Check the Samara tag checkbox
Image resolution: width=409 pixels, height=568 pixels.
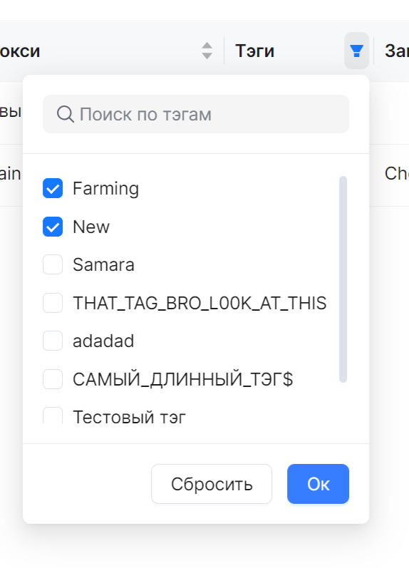pyautogui.click(x=53, y=264)
